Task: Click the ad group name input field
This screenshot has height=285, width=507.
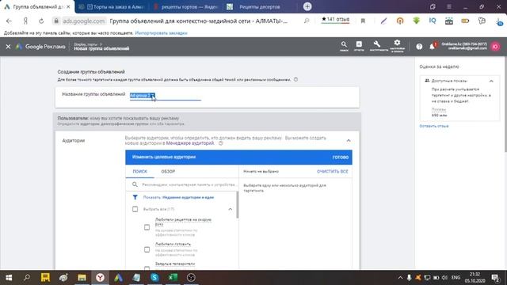Action: [166, 96]
